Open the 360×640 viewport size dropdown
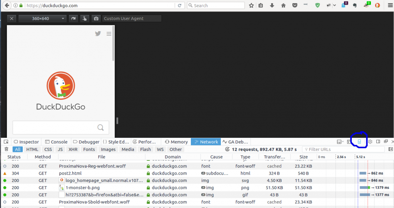Viewport: 394px width, 208px height. pos(42,18)
